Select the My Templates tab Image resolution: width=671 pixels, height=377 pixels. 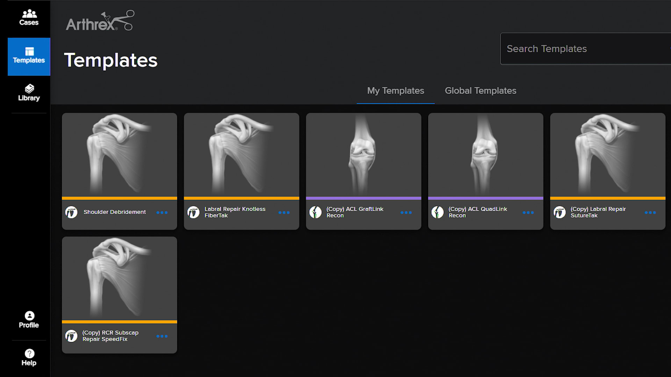click(395, 90)
